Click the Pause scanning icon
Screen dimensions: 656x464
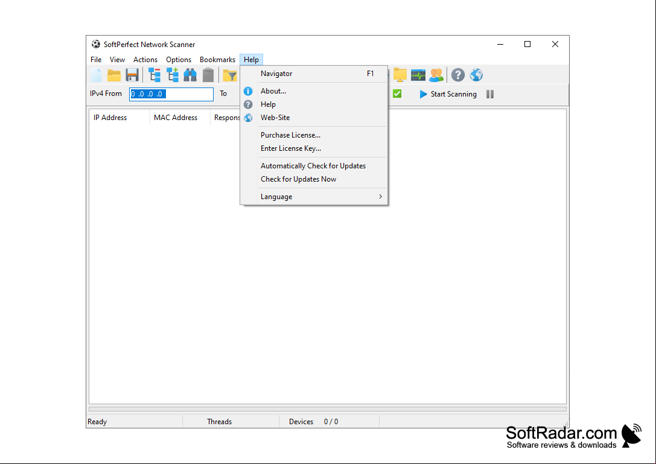coord(490,94)
